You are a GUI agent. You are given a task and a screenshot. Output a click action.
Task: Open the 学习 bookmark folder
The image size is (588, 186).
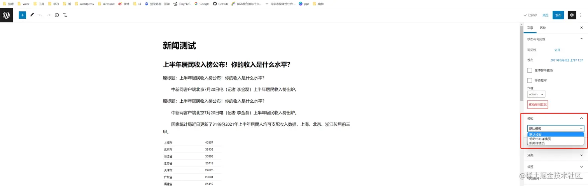54,4
